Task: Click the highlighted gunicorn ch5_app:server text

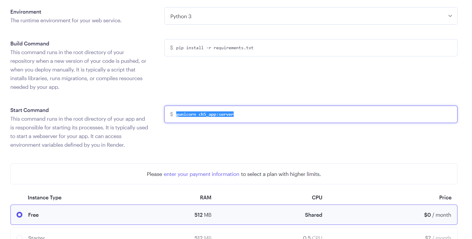Action: (x=205, y=114)
